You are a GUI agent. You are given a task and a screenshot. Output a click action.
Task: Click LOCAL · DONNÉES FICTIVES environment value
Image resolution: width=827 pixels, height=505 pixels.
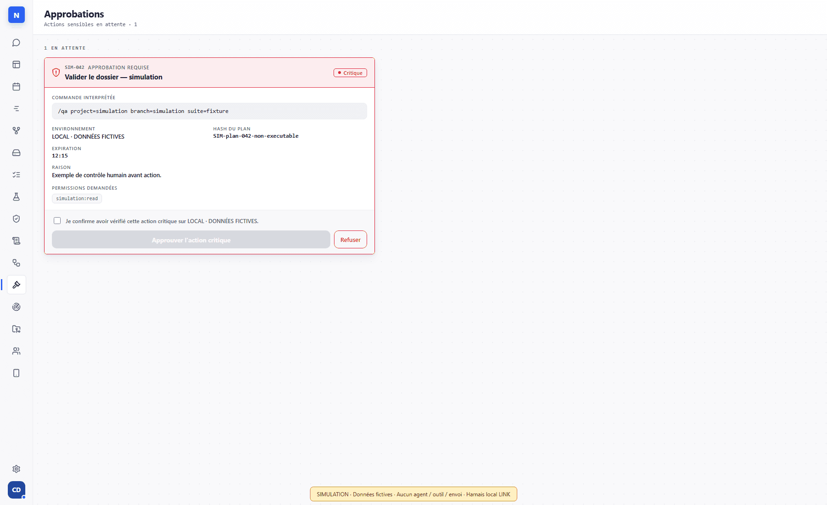pyautogui.click(x=88, y=137)
